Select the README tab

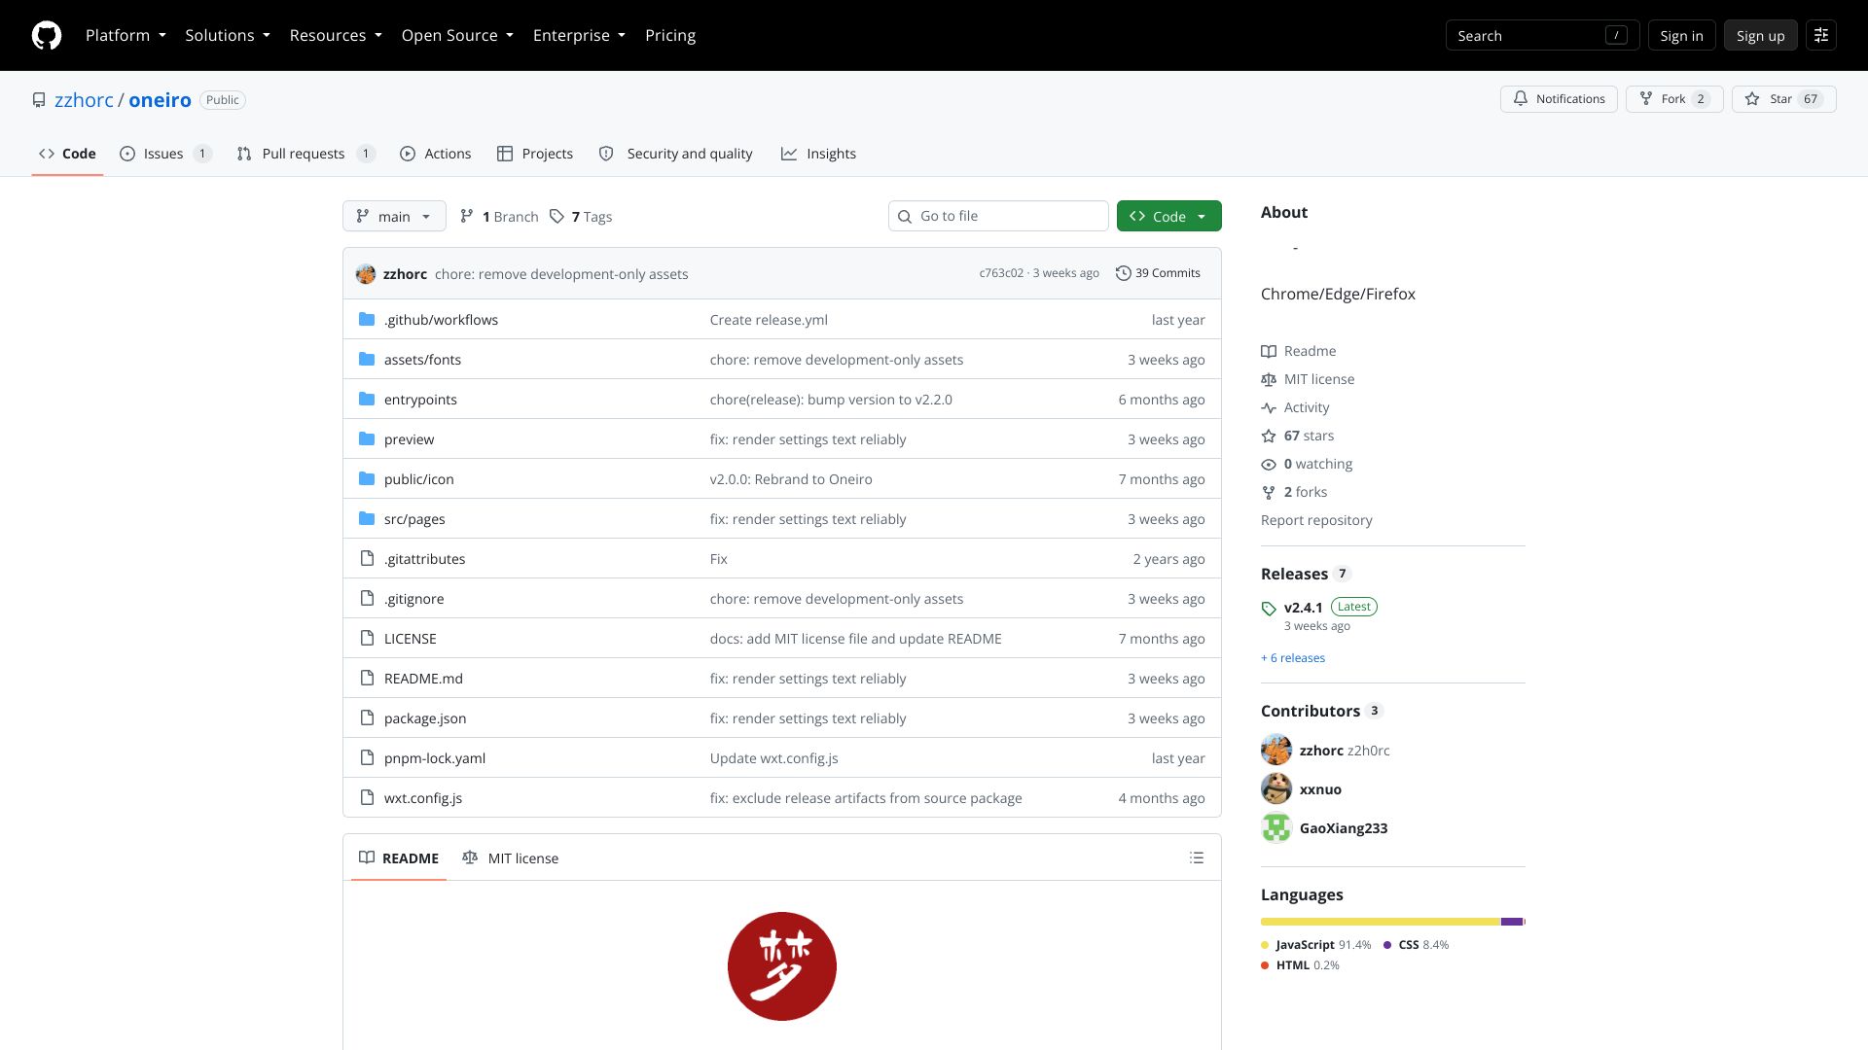click(x=399, y=857)
